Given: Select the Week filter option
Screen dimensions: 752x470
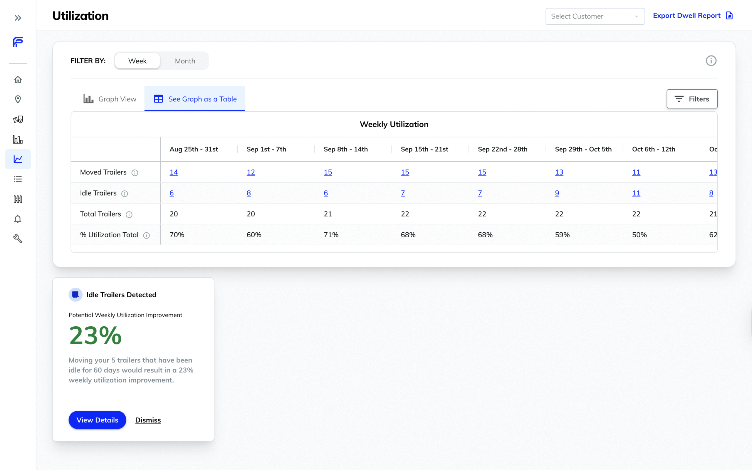Looking at the screenshot, I should coord(137,61).
